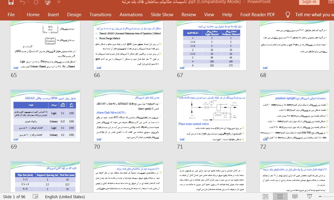The width and height of the screenshot is (334, 200).
Task: Click the Save icon in quick access toolbar
Action: pos(11,2)
